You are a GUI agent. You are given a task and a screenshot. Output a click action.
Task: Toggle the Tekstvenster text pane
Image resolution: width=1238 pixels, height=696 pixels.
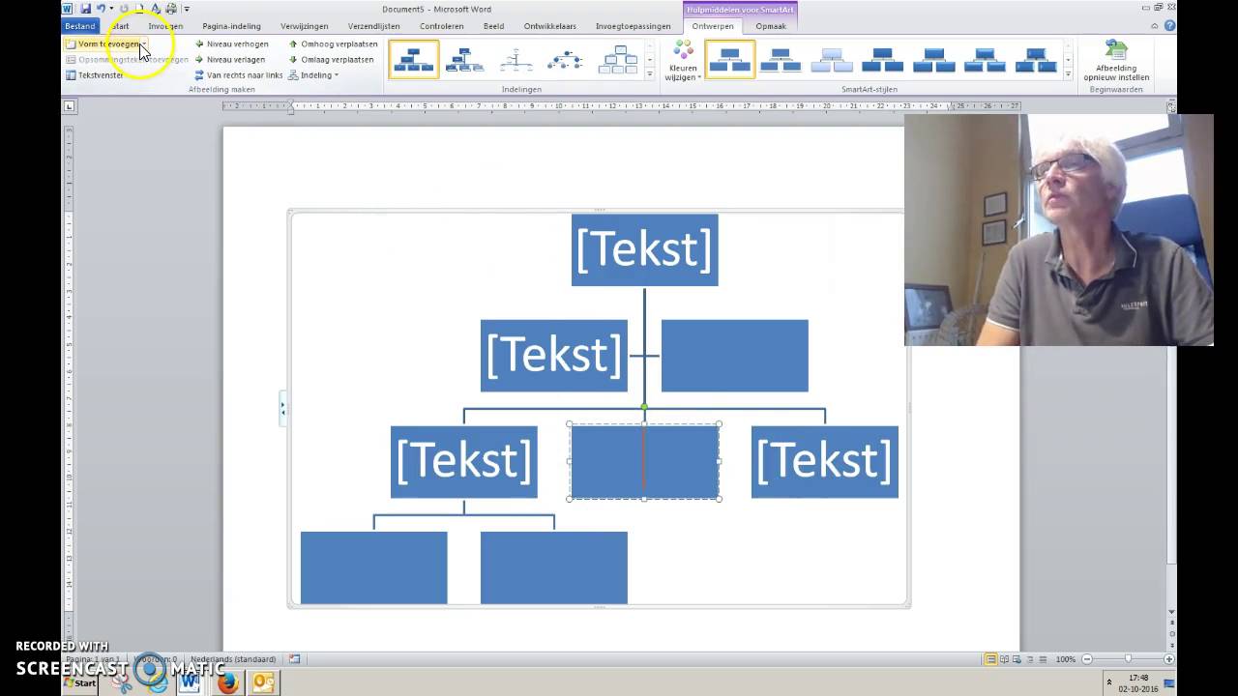(95, 74)
